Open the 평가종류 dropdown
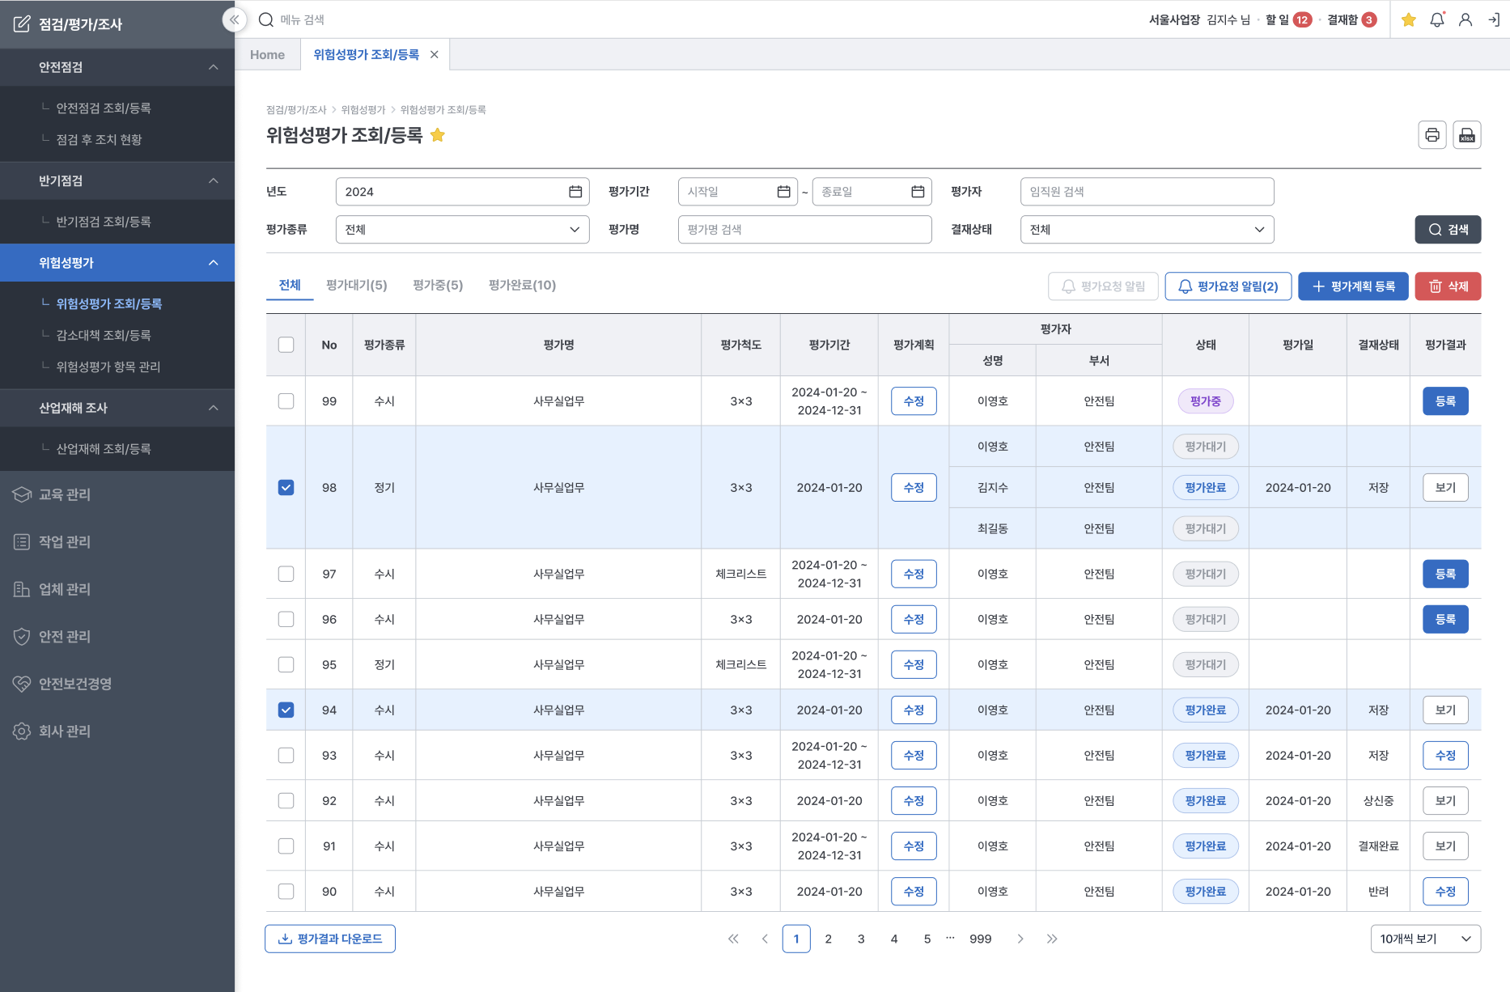 click(462, 230)
